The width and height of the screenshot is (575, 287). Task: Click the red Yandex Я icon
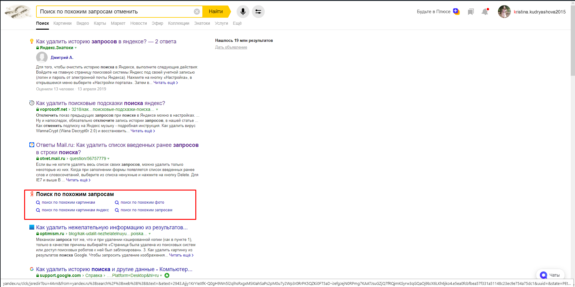click(x=31, y=194)
